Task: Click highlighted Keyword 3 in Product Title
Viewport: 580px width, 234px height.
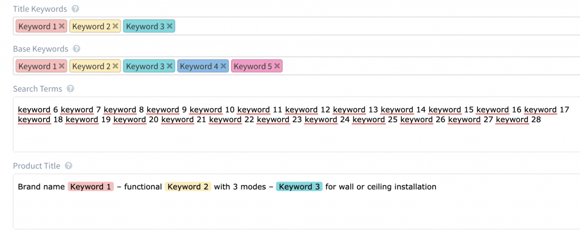Action: 299,187
